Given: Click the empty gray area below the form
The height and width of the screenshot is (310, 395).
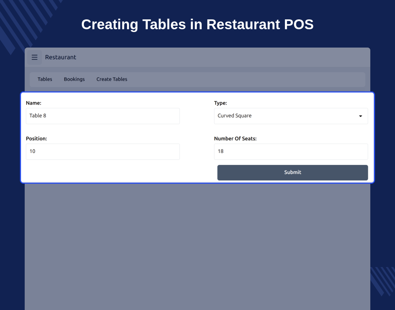Looking at the screenshot, I should pos(197,247).
